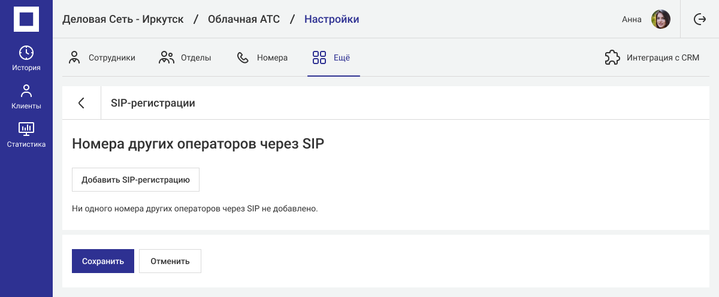Click the SIP-регистрации header title
The width and height of the screenshot is (719, 297).
tap(153, 103)
